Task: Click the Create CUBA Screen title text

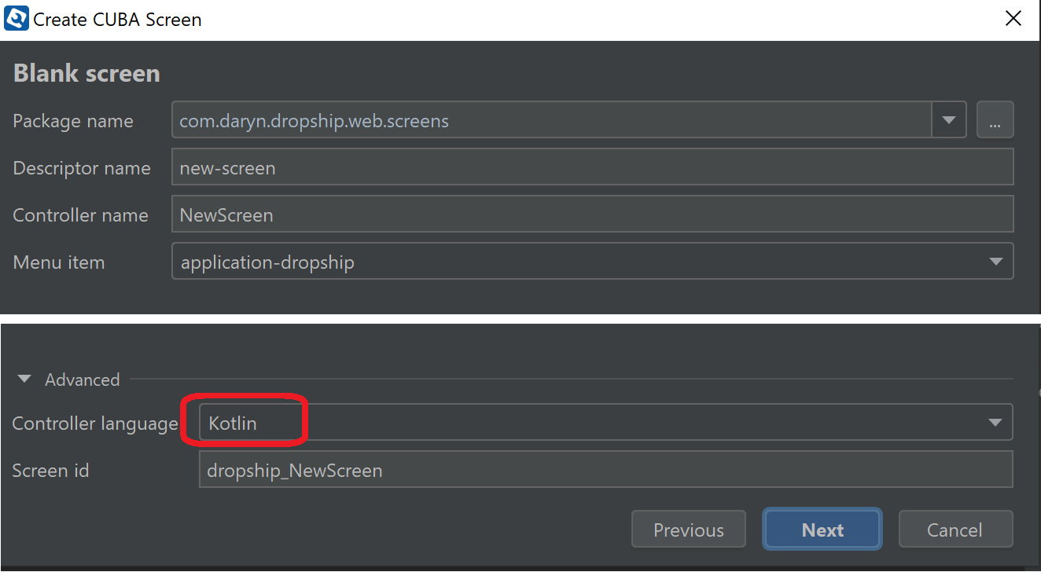Action: (x=117, y=20)
